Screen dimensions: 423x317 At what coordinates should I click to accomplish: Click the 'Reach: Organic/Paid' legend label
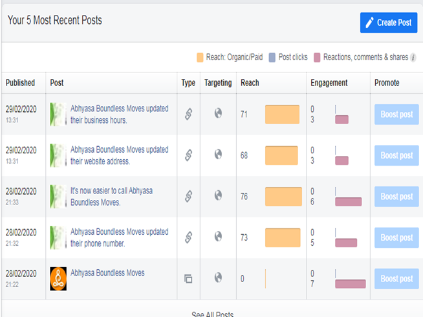(x=234, y=57)
